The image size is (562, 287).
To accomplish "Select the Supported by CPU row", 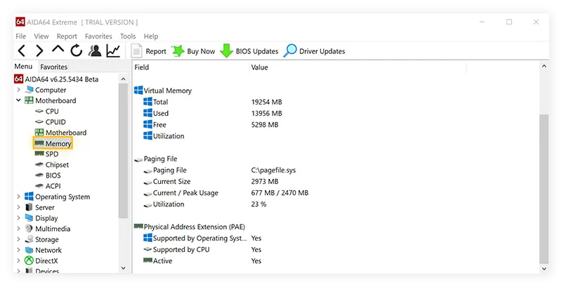I will tap(202, 249).
